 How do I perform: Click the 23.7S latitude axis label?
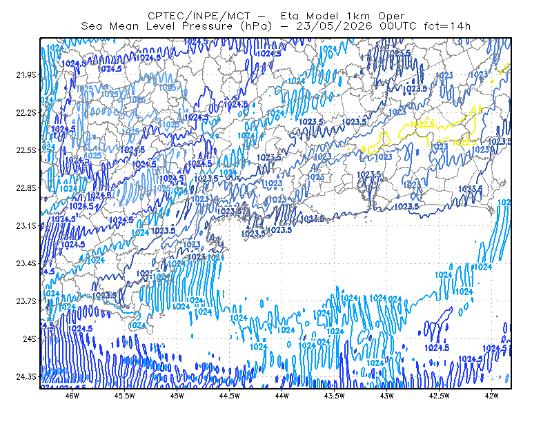[26, 301]
